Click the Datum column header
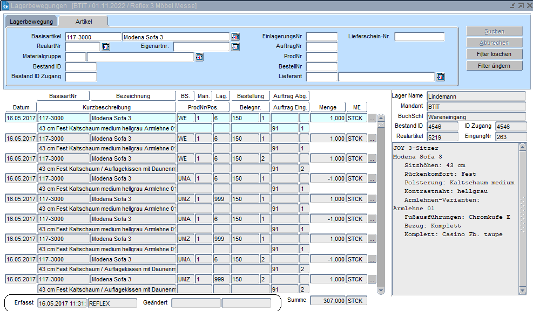The image size is (533, 311). (21, 107)
